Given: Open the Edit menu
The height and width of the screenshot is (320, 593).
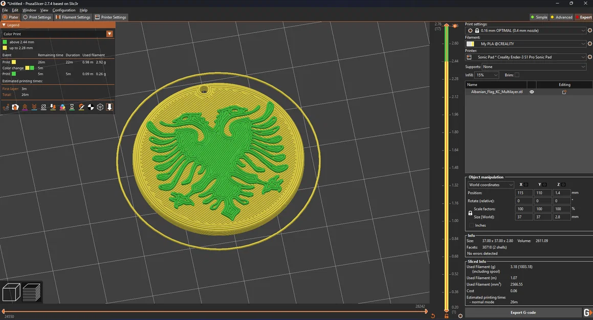Looking at the screenshot, I should pyautogui.click(x=15, y=10).
